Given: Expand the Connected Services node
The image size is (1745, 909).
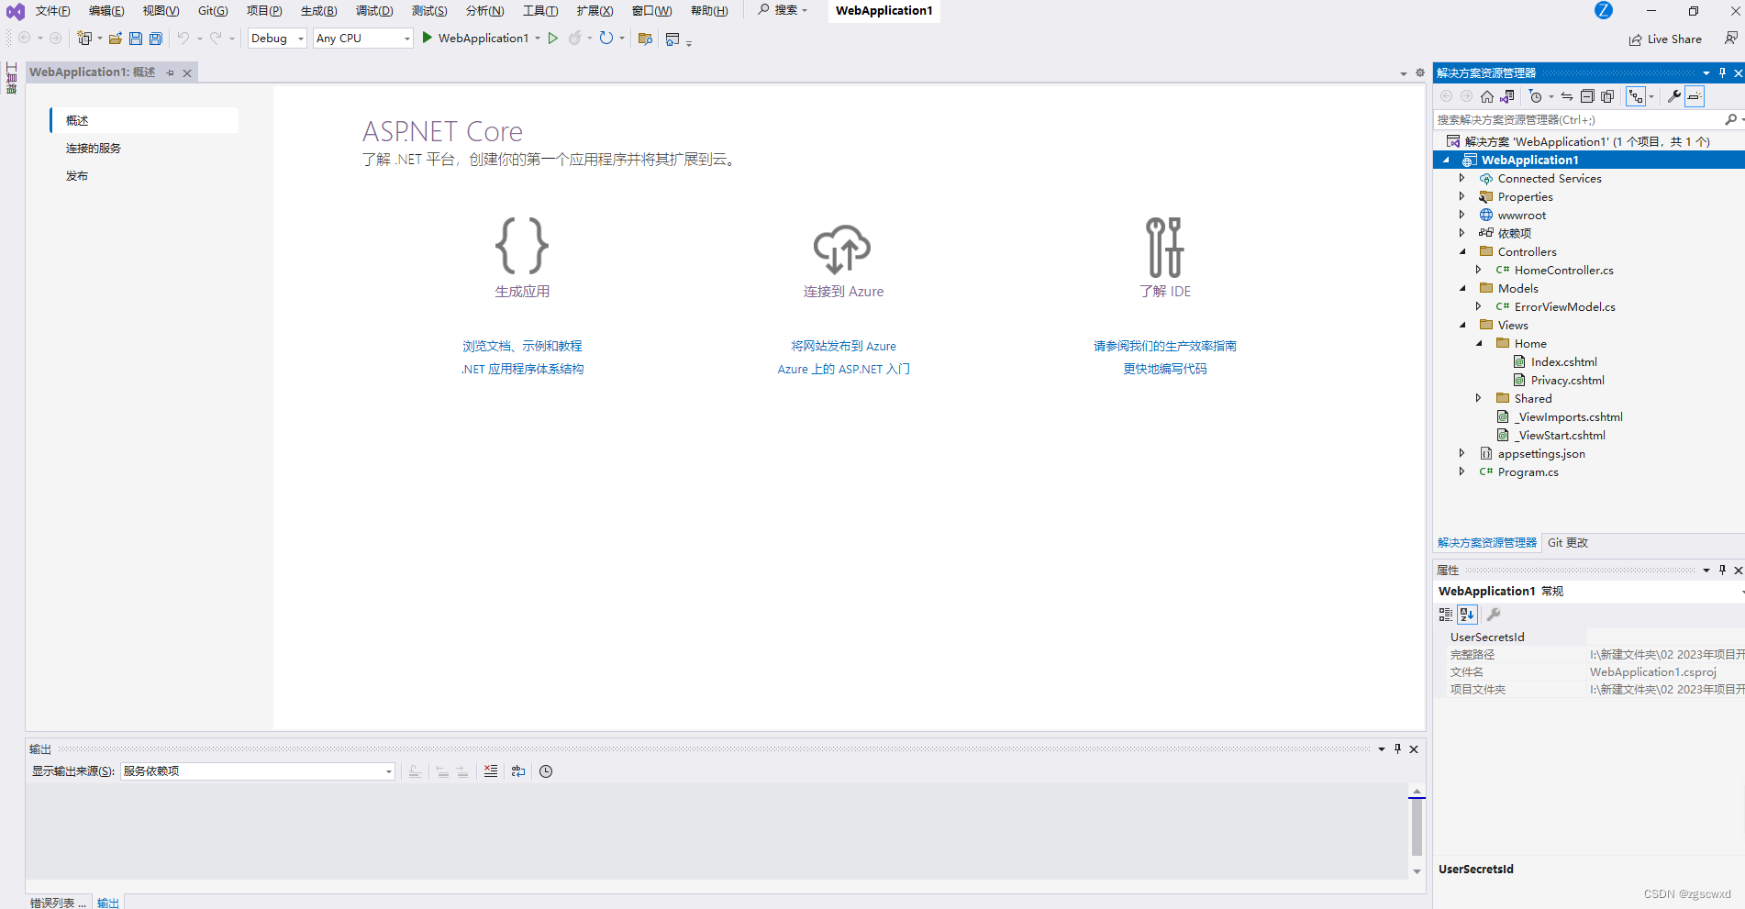Looking at the screenshot, I should (x=1462, y=178).
